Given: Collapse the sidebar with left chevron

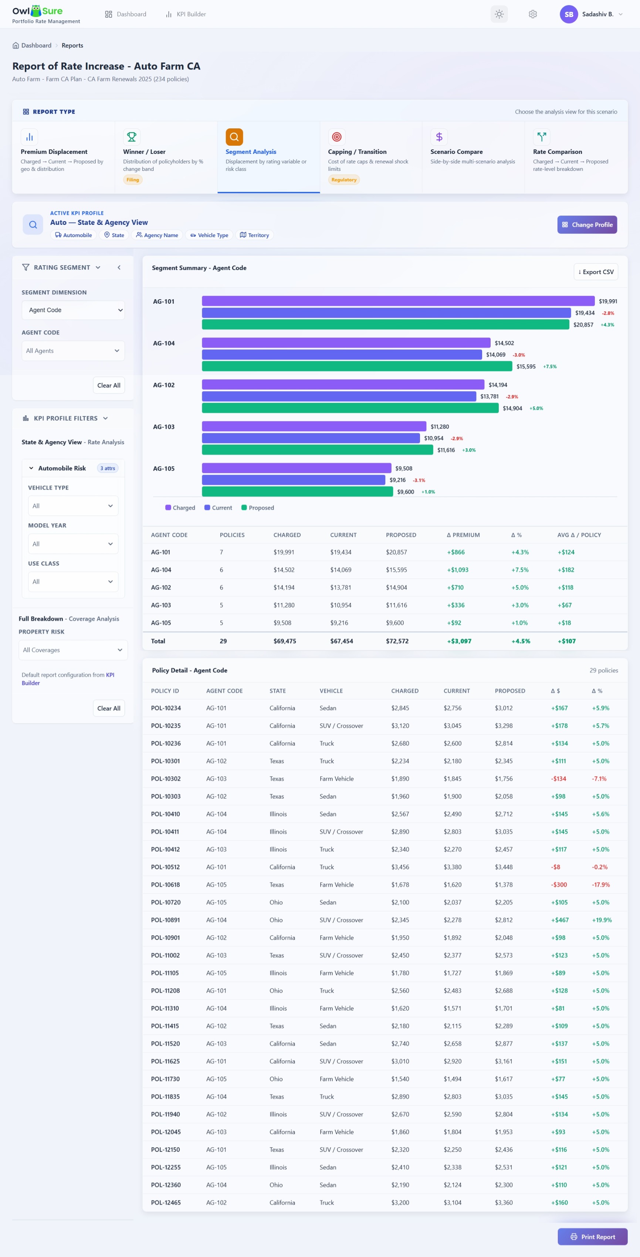Looking at the screenshot, I should [x=119, y=267].
